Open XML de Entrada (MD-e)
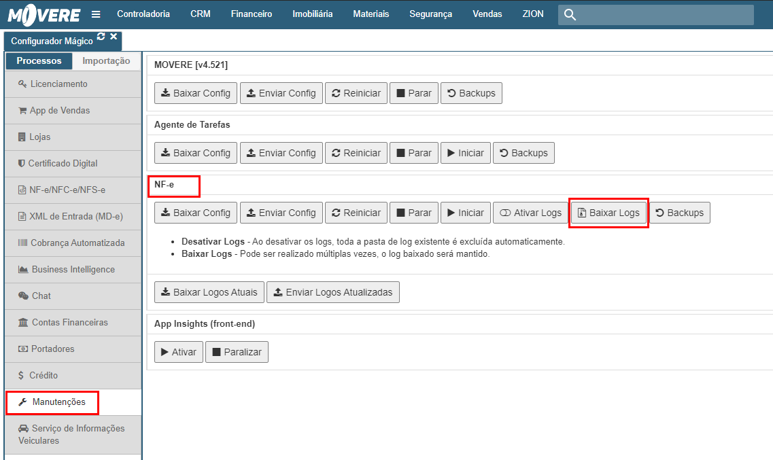This screenshot has height=460, width=773. pyautogui.click(x=73, y=217)
